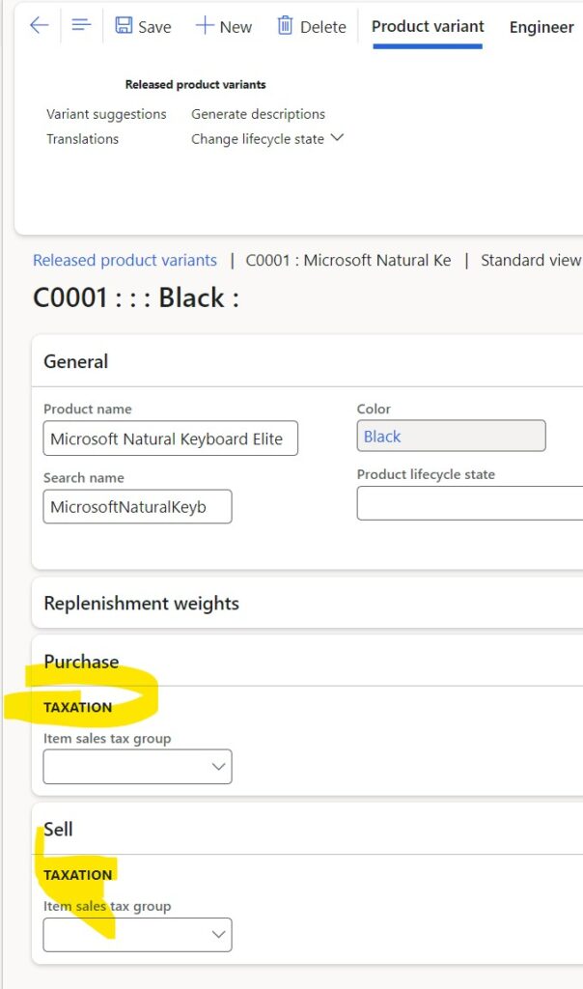Click the Product lifecycle state field
583x989 pixels.
pos(469,503)
